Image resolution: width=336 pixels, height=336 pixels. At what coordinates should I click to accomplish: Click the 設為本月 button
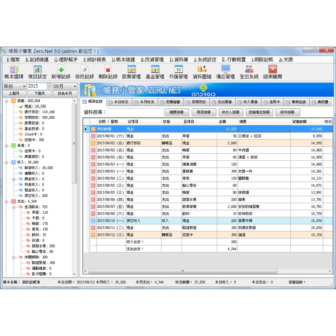[x=65, y=94]
